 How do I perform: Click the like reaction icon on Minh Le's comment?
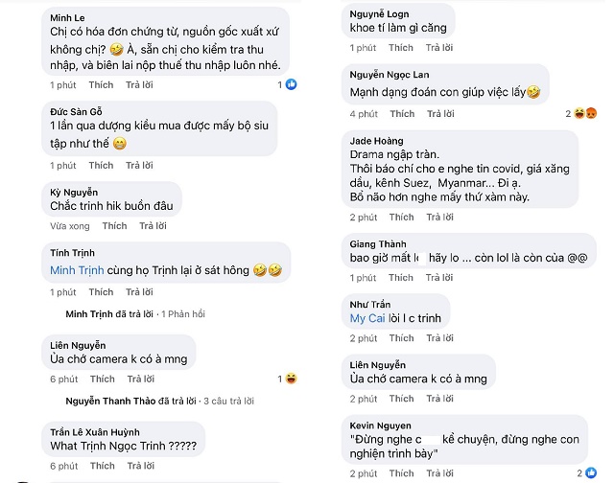[292, 85]
